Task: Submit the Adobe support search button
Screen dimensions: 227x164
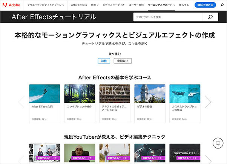Action: tap(210, 17)
